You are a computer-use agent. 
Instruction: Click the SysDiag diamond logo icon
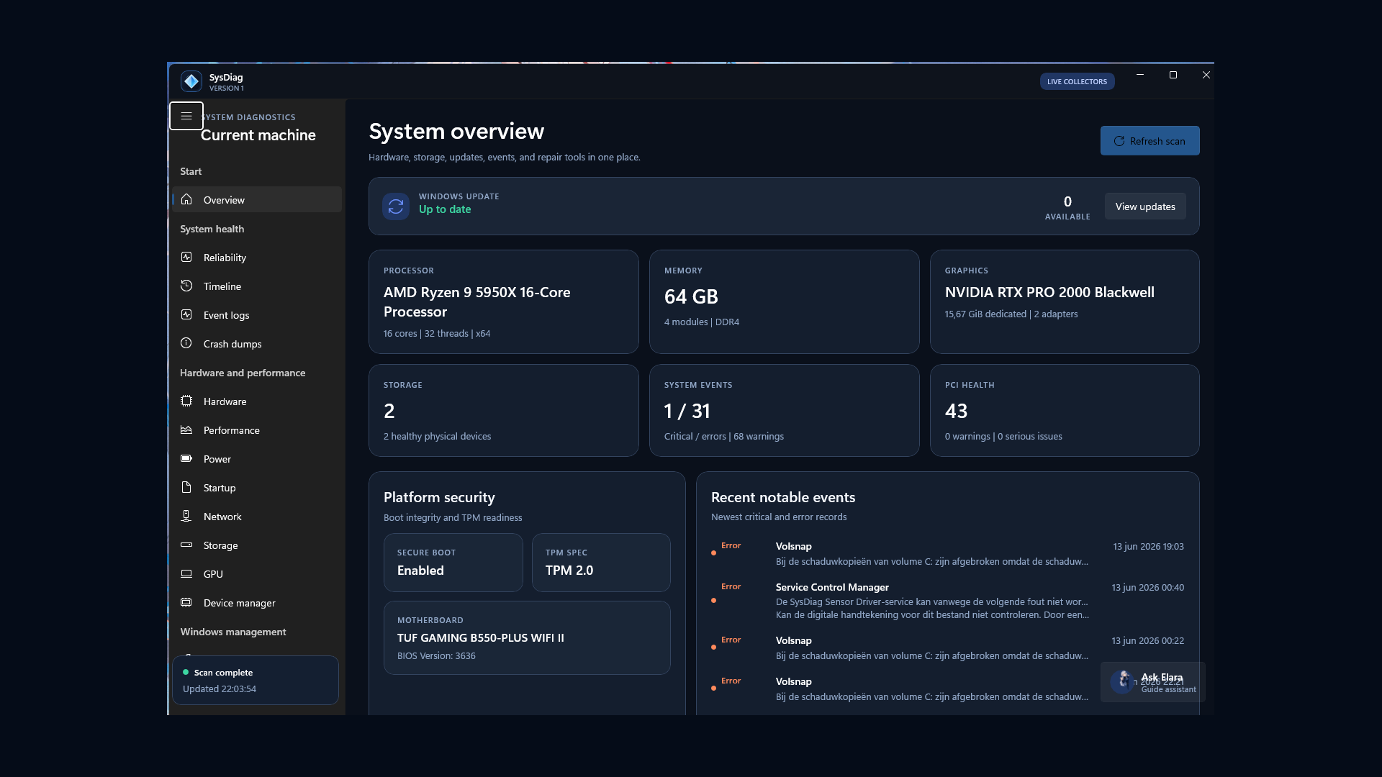tap(191, 81)
